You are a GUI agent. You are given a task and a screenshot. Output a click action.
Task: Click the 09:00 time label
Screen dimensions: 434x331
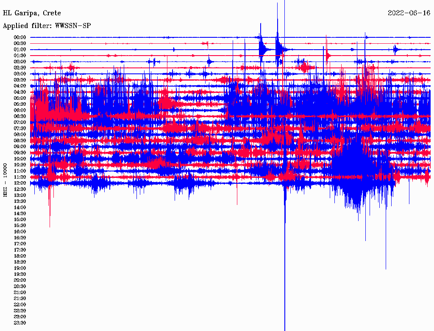pyautogui.click(x=20, y=147)
